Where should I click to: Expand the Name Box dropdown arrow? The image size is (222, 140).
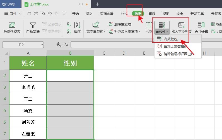tap(42, 45)
